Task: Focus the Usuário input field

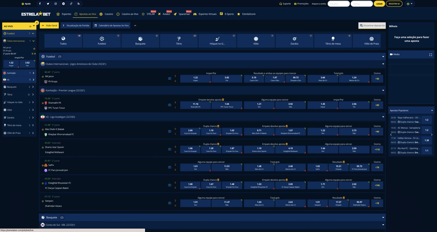Action: [339, 4]
